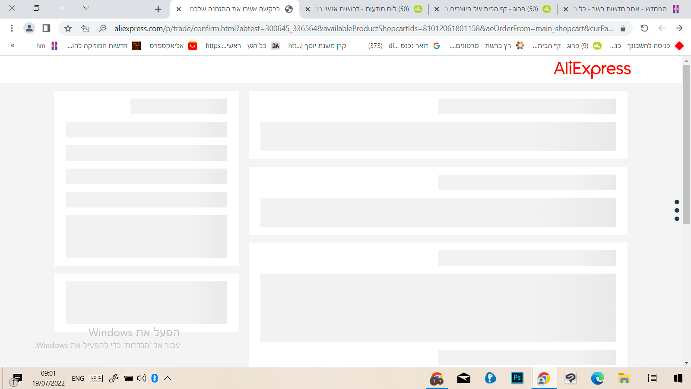691x389 pixels.
Task: Open the touch keyboard from the tray
Action: [x=96, y=379]
